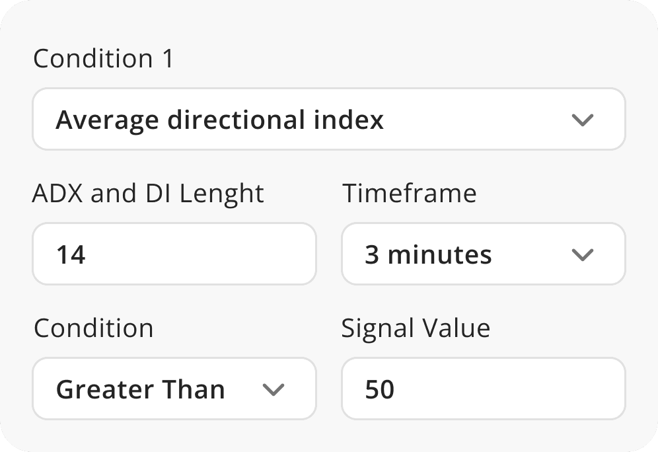
Task: Focus the ADX and DI Lenght input field
Action: (x=174, y=254)
